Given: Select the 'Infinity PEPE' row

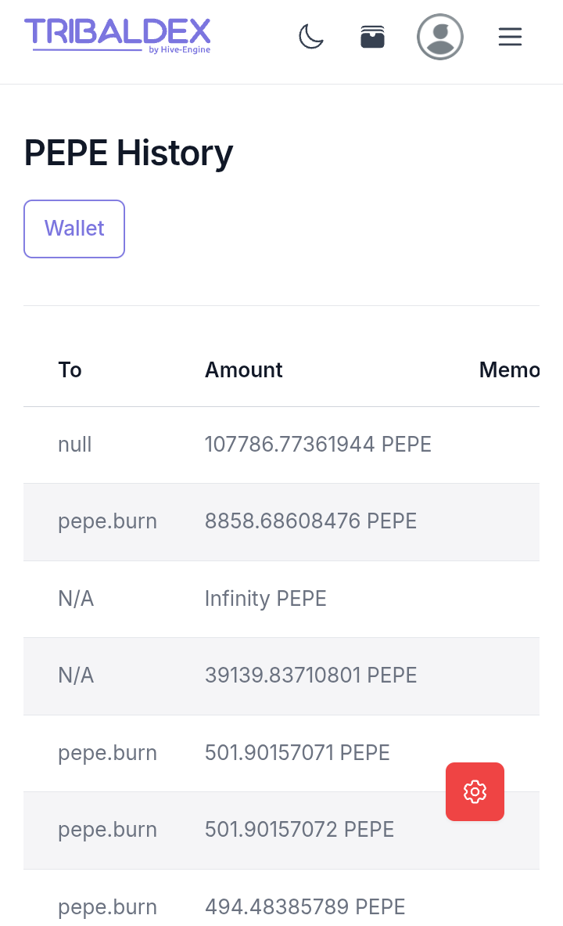Looking at the screenshot, I should [265, 599].
